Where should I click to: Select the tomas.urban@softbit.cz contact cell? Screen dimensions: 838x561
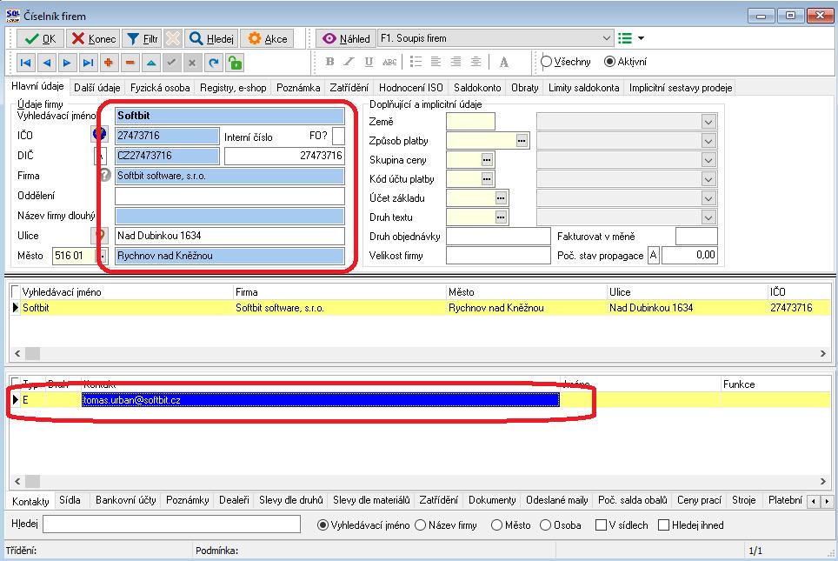[x=321, y=400]
